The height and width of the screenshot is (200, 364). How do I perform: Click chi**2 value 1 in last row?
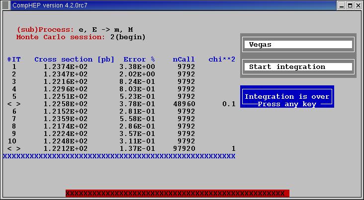point(233,148)
